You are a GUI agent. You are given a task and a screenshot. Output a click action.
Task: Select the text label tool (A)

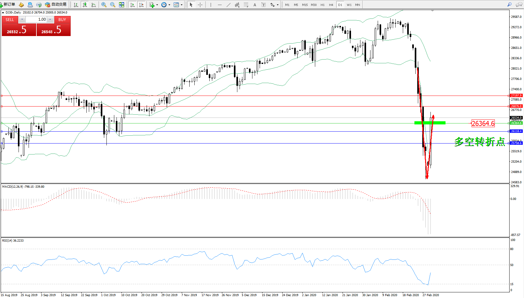pos(255,5)
